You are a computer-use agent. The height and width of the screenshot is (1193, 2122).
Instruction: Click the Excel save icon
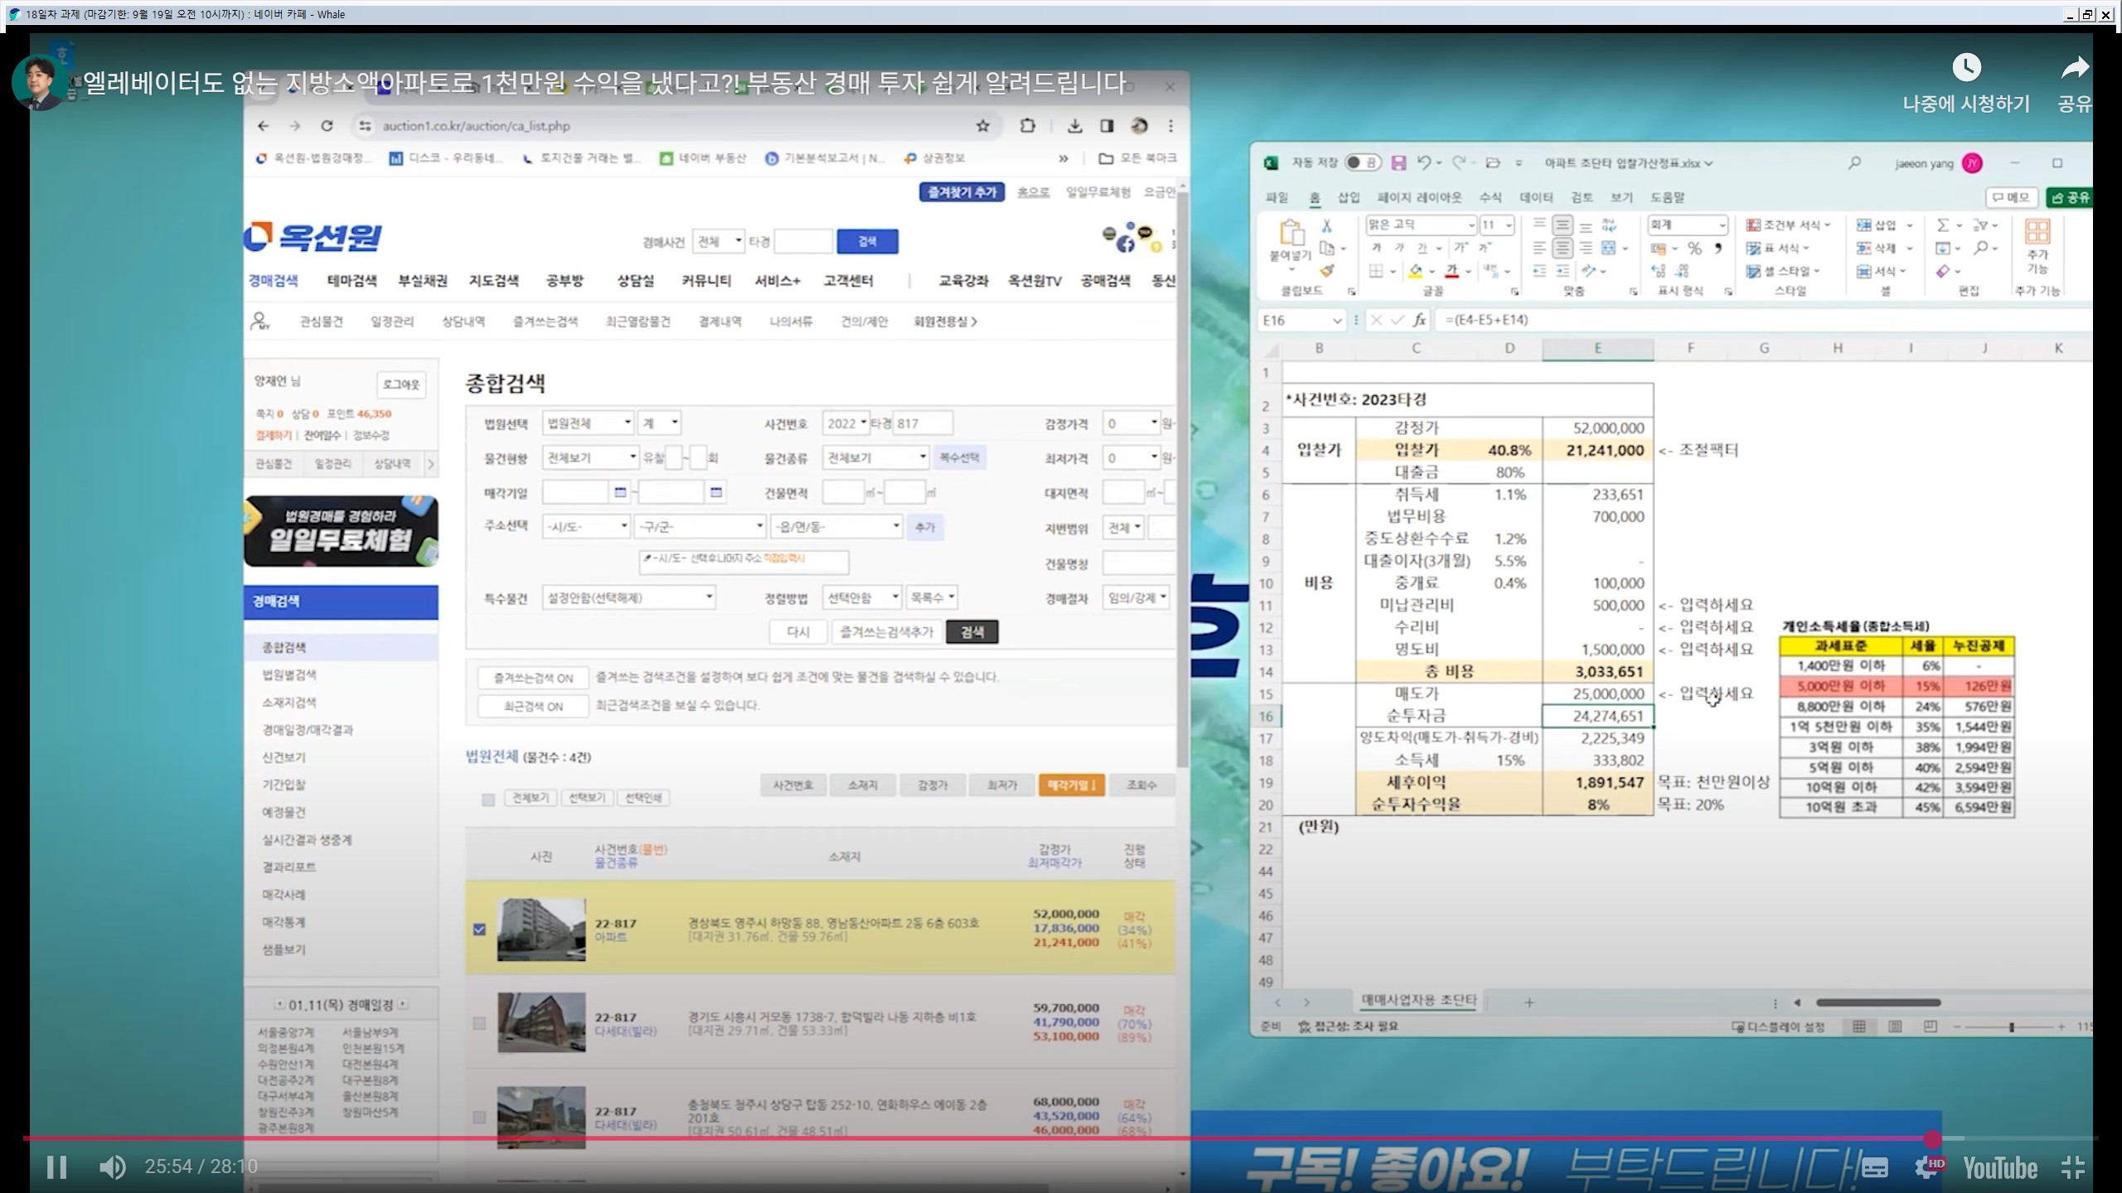click(1398, 163)
